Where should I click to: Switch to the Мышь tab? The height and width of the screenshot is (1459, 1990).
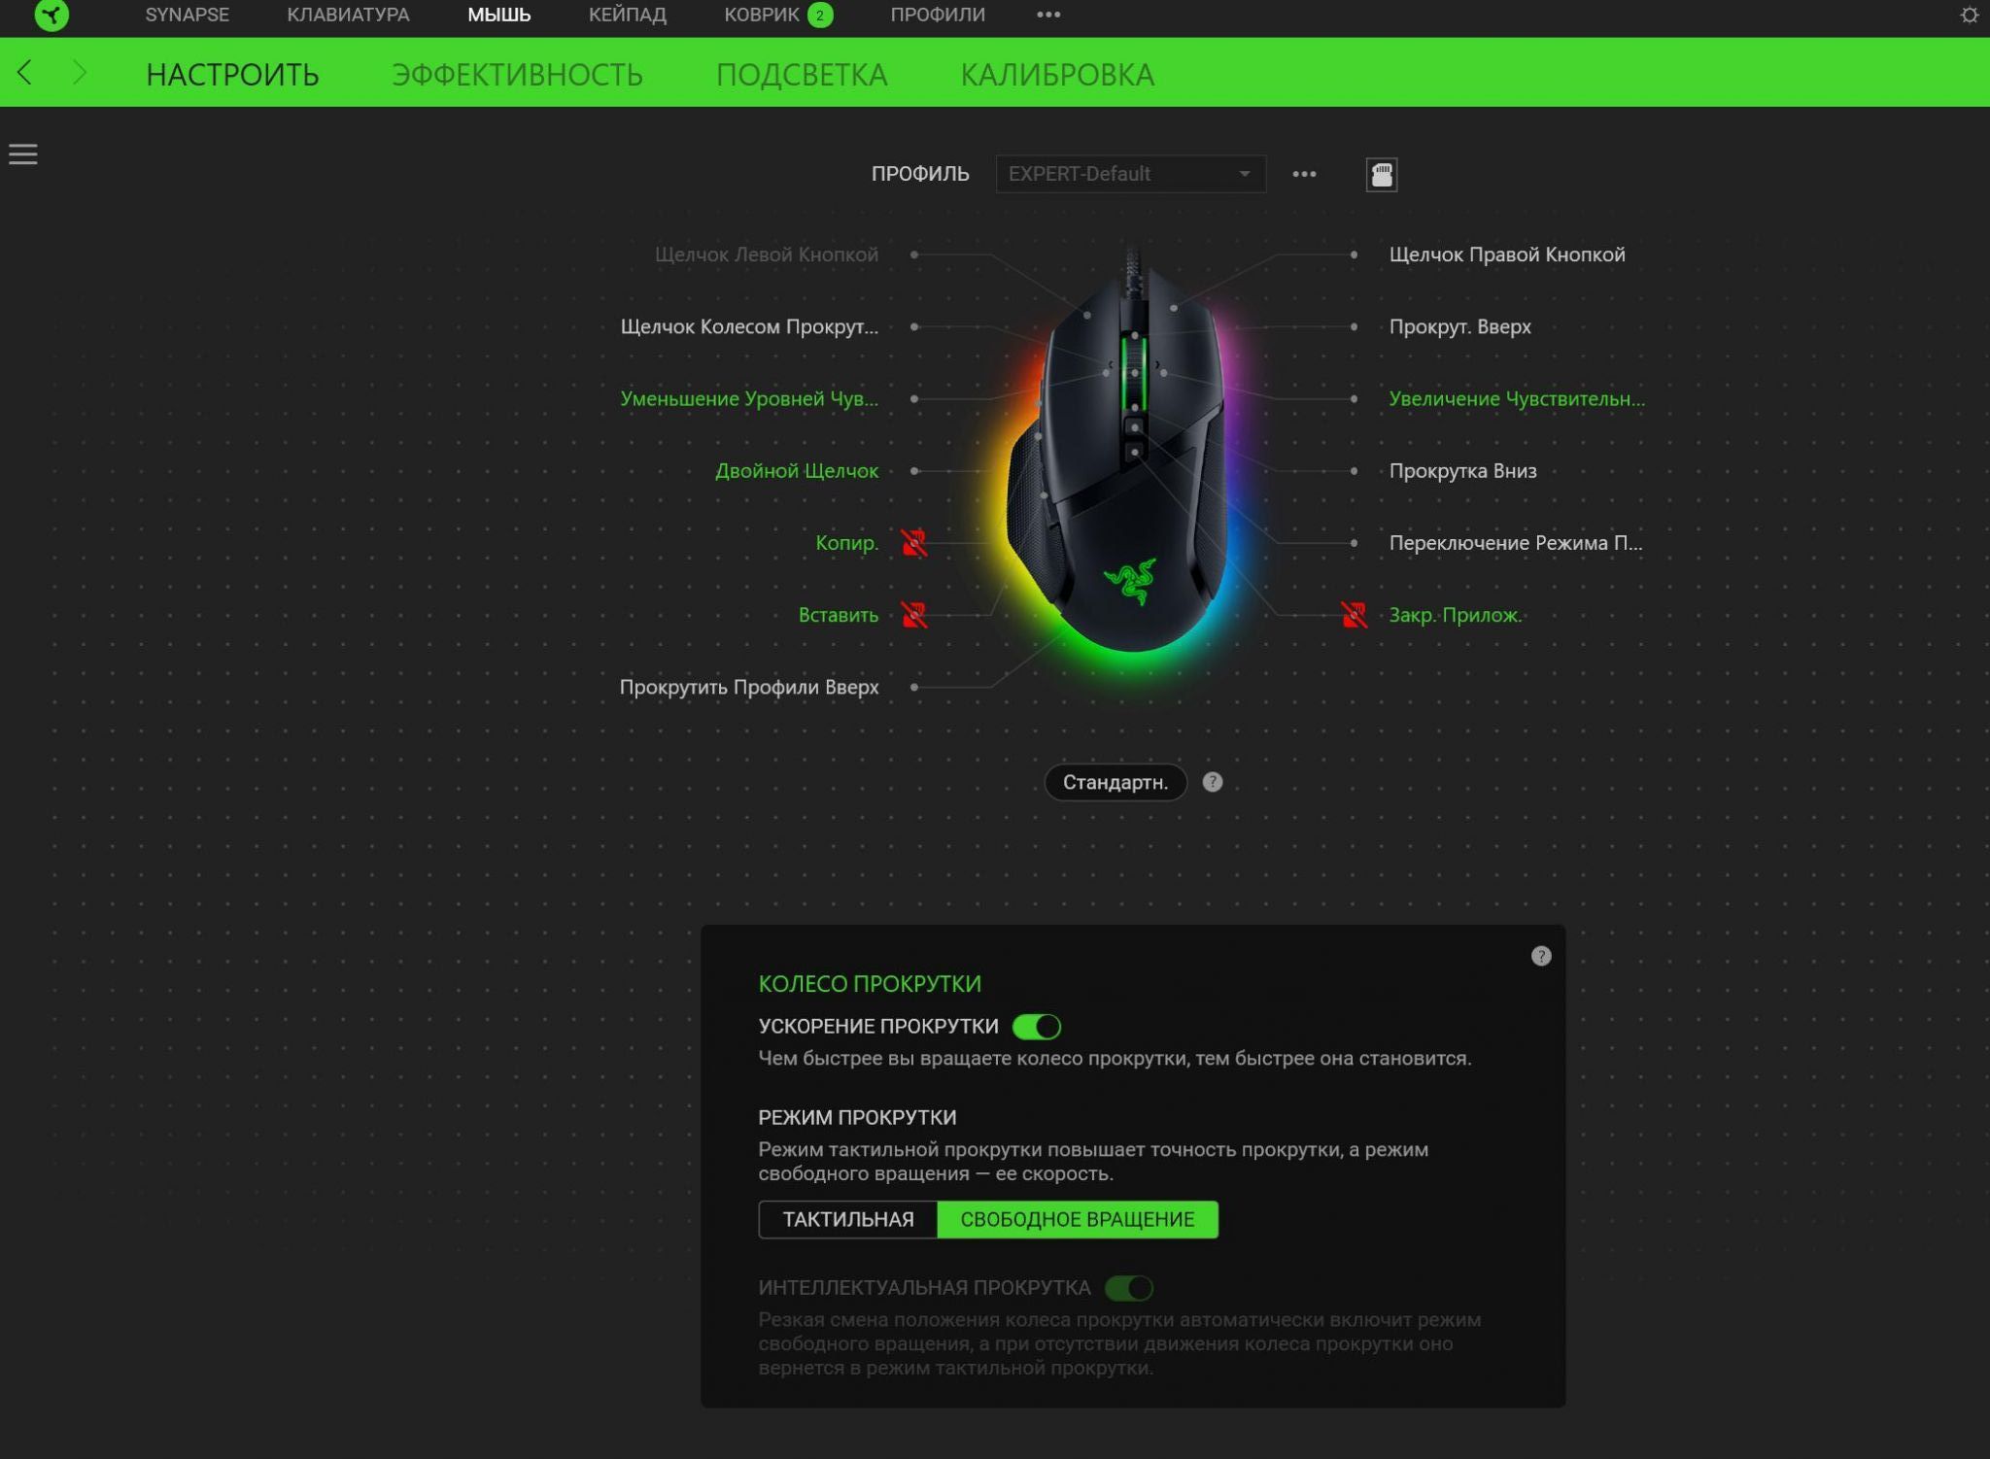pyautogui.click(x=498, y=15)
